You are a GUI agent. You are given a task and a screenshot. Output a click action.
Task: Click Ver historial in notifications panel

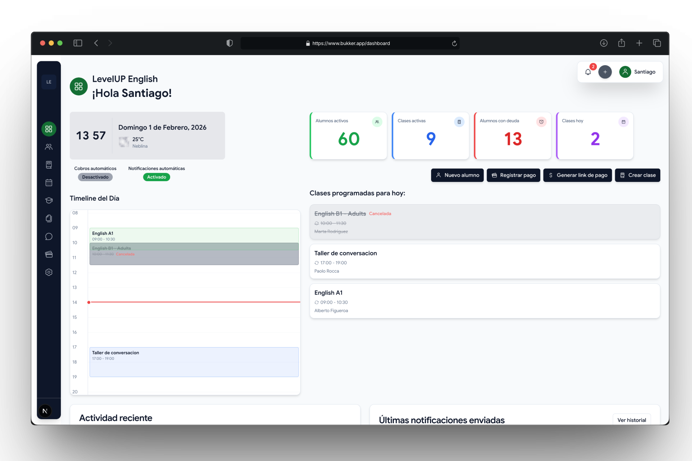tap(631, 420)
